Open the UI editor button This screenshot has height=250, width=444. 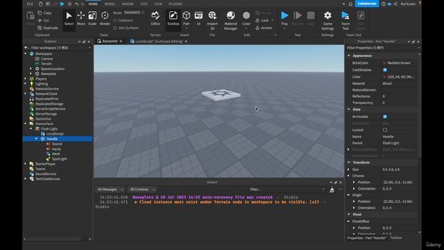(x=198, y=19)
